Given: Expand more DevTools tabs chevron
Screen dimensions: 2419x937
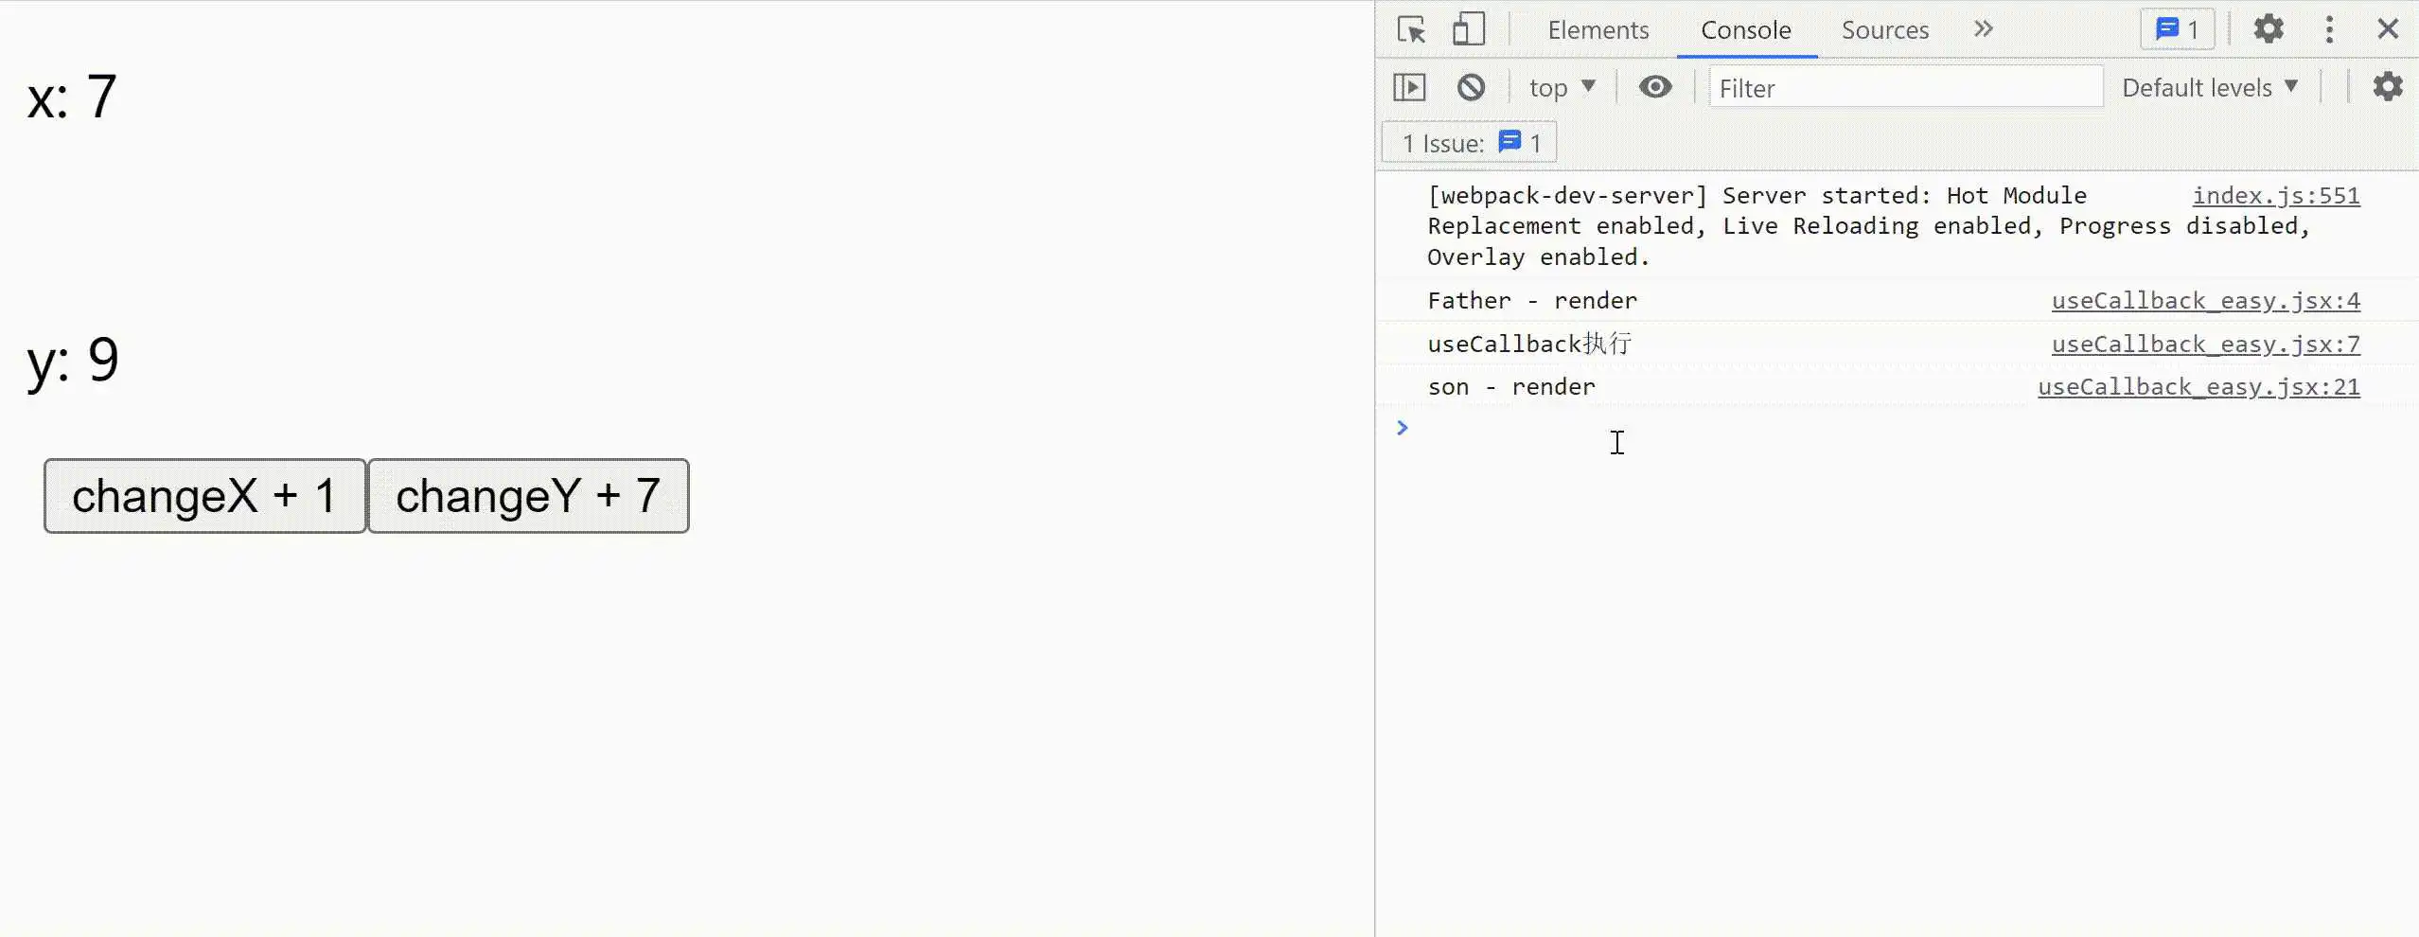Looking at the screenshot, I should 1983,29.
